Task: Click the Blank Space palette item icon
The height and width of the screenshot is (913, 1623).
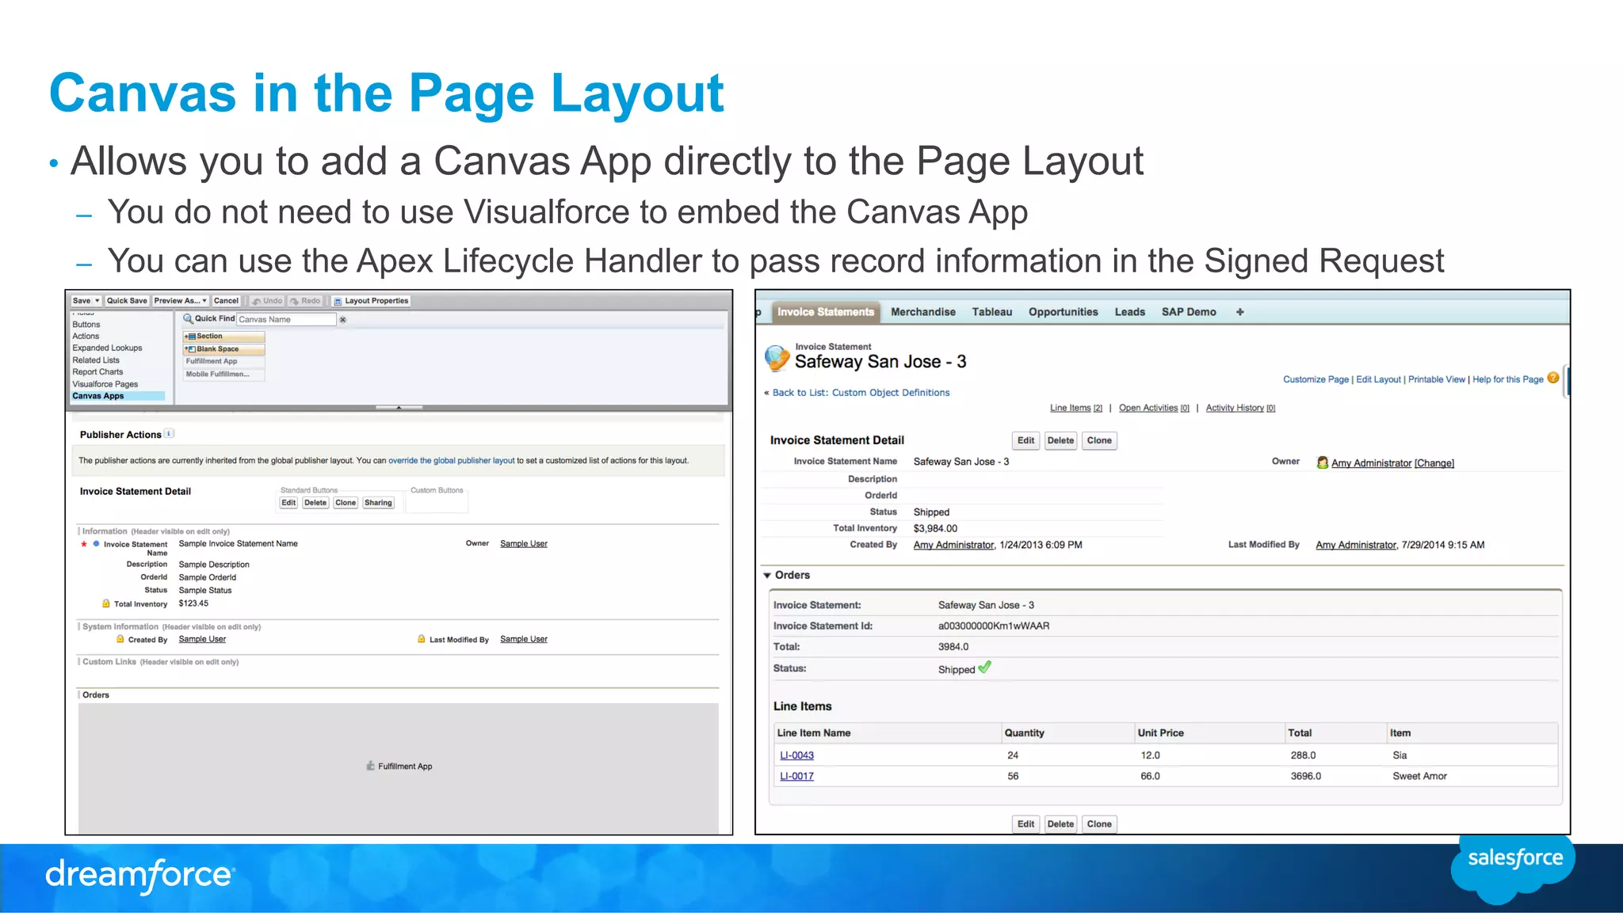Action: coord(190,349)
